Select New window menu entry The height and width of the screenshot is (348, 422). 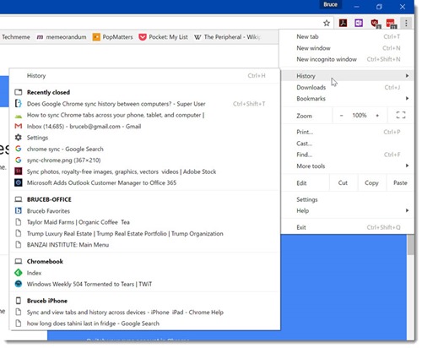(x=348, y=48)
